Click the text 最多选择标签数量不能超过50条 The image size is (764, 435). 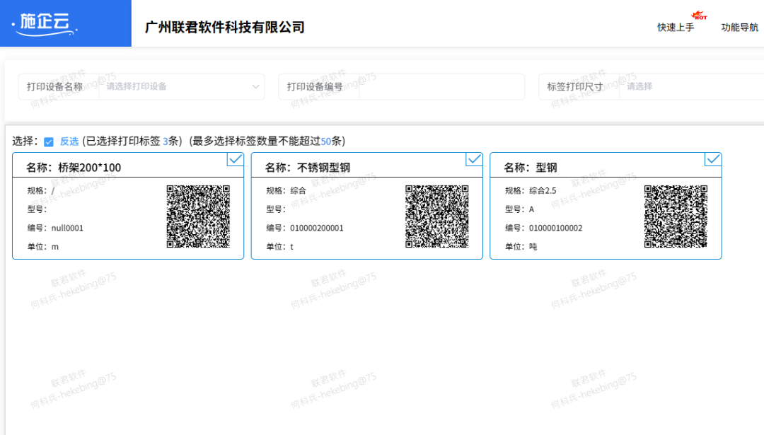click(x=267, y=141)
